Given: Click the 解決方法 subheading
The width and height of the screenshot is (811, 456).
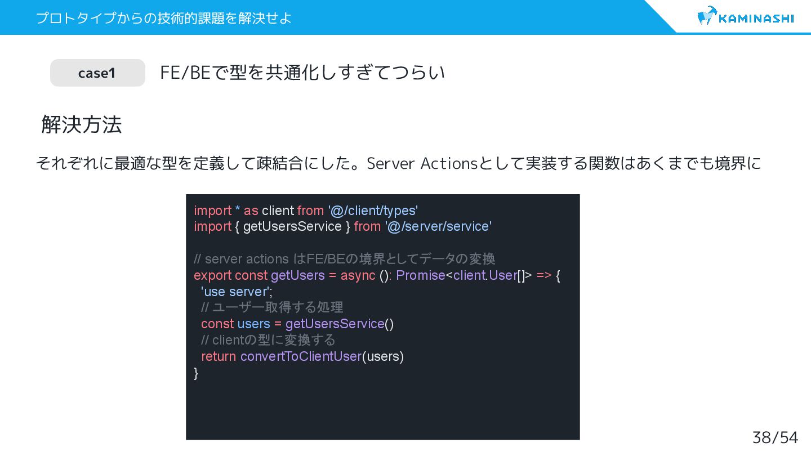Looking at the screenshot, I should (x=82, y=124).
